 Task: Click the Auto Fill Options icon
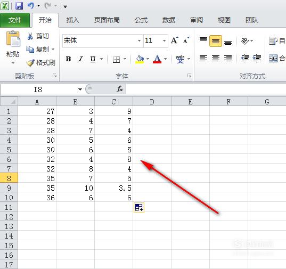(139, 208)
